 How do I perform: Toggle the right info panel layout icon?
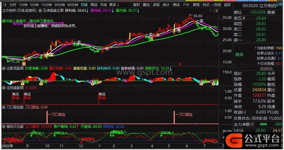click(x=216, y=11)
